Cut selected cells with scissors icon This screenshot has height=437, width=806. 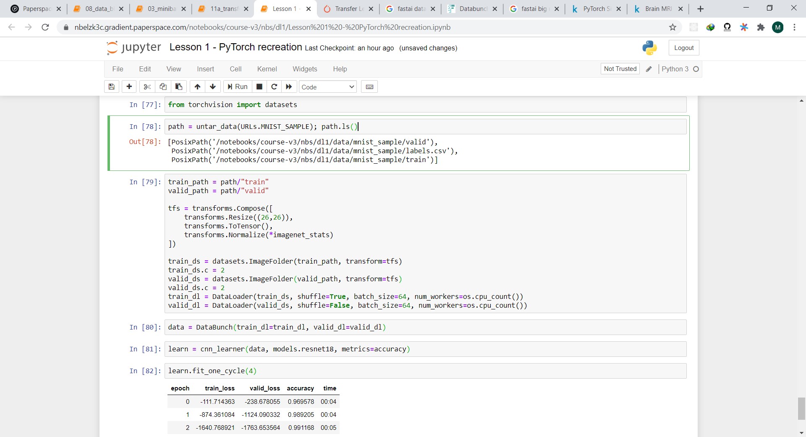tap(147, 87)
